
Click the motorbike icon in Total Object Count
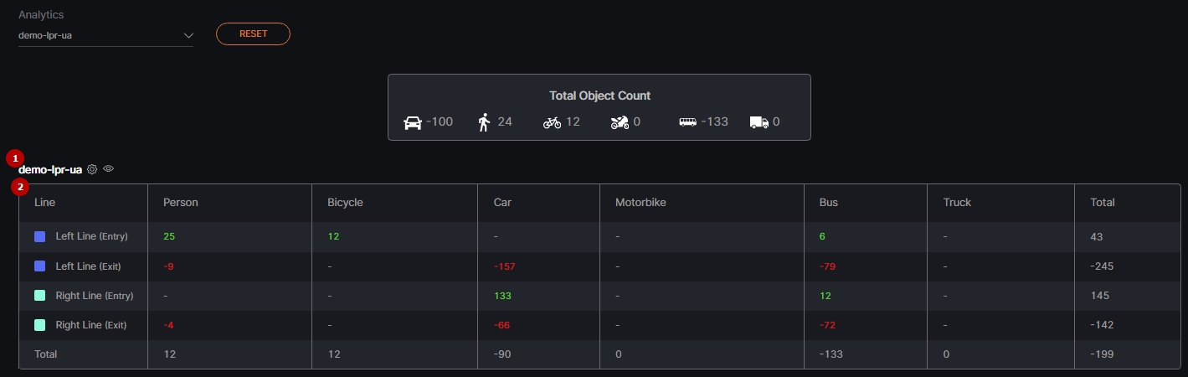pos(620,122)
